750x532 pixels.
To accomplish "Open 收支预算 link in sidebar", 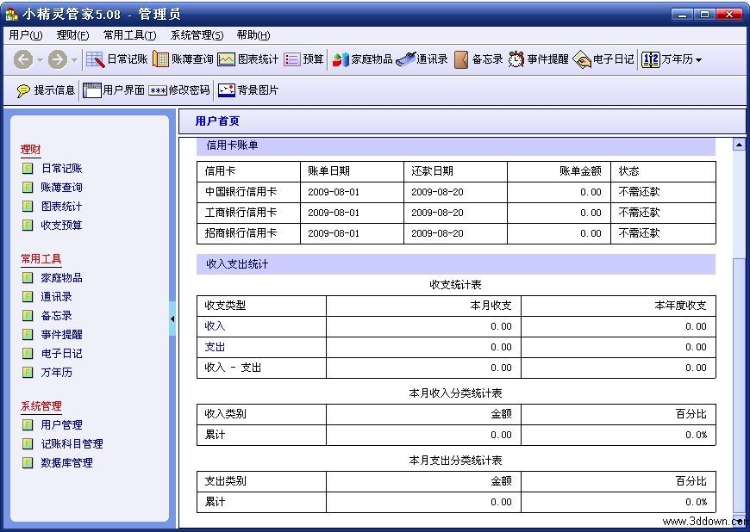I will pos(62,225).
